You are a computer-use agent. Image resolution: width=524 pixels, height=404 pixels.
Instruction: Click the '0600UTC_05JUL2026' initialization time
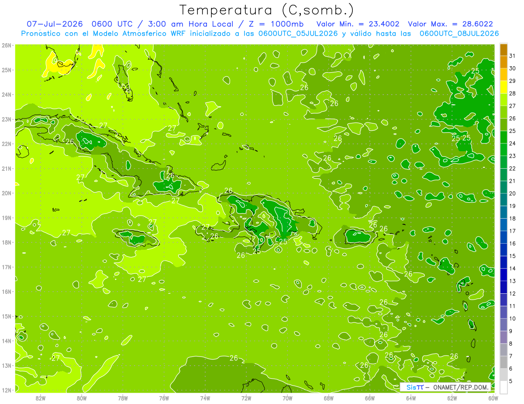298,34
